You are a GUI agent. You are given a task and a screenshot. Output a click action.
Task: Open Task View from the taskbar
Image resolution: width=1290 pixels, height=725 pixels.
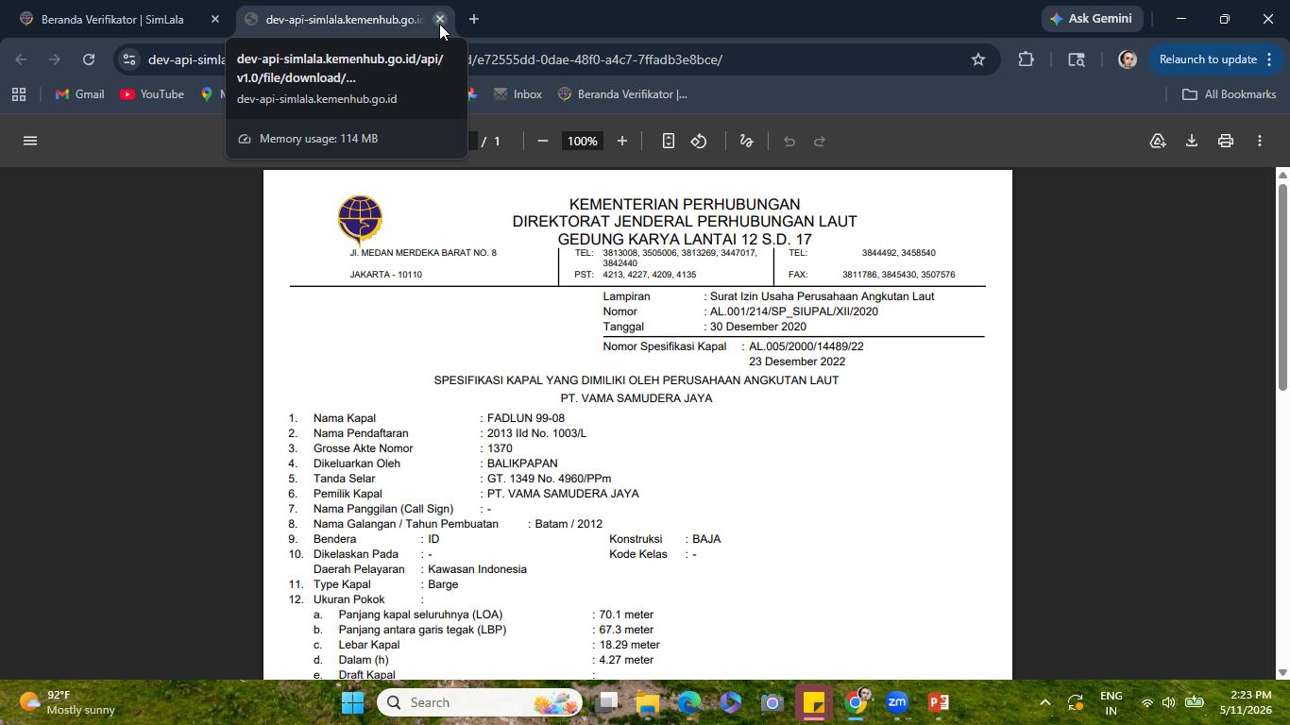(607, 702)
